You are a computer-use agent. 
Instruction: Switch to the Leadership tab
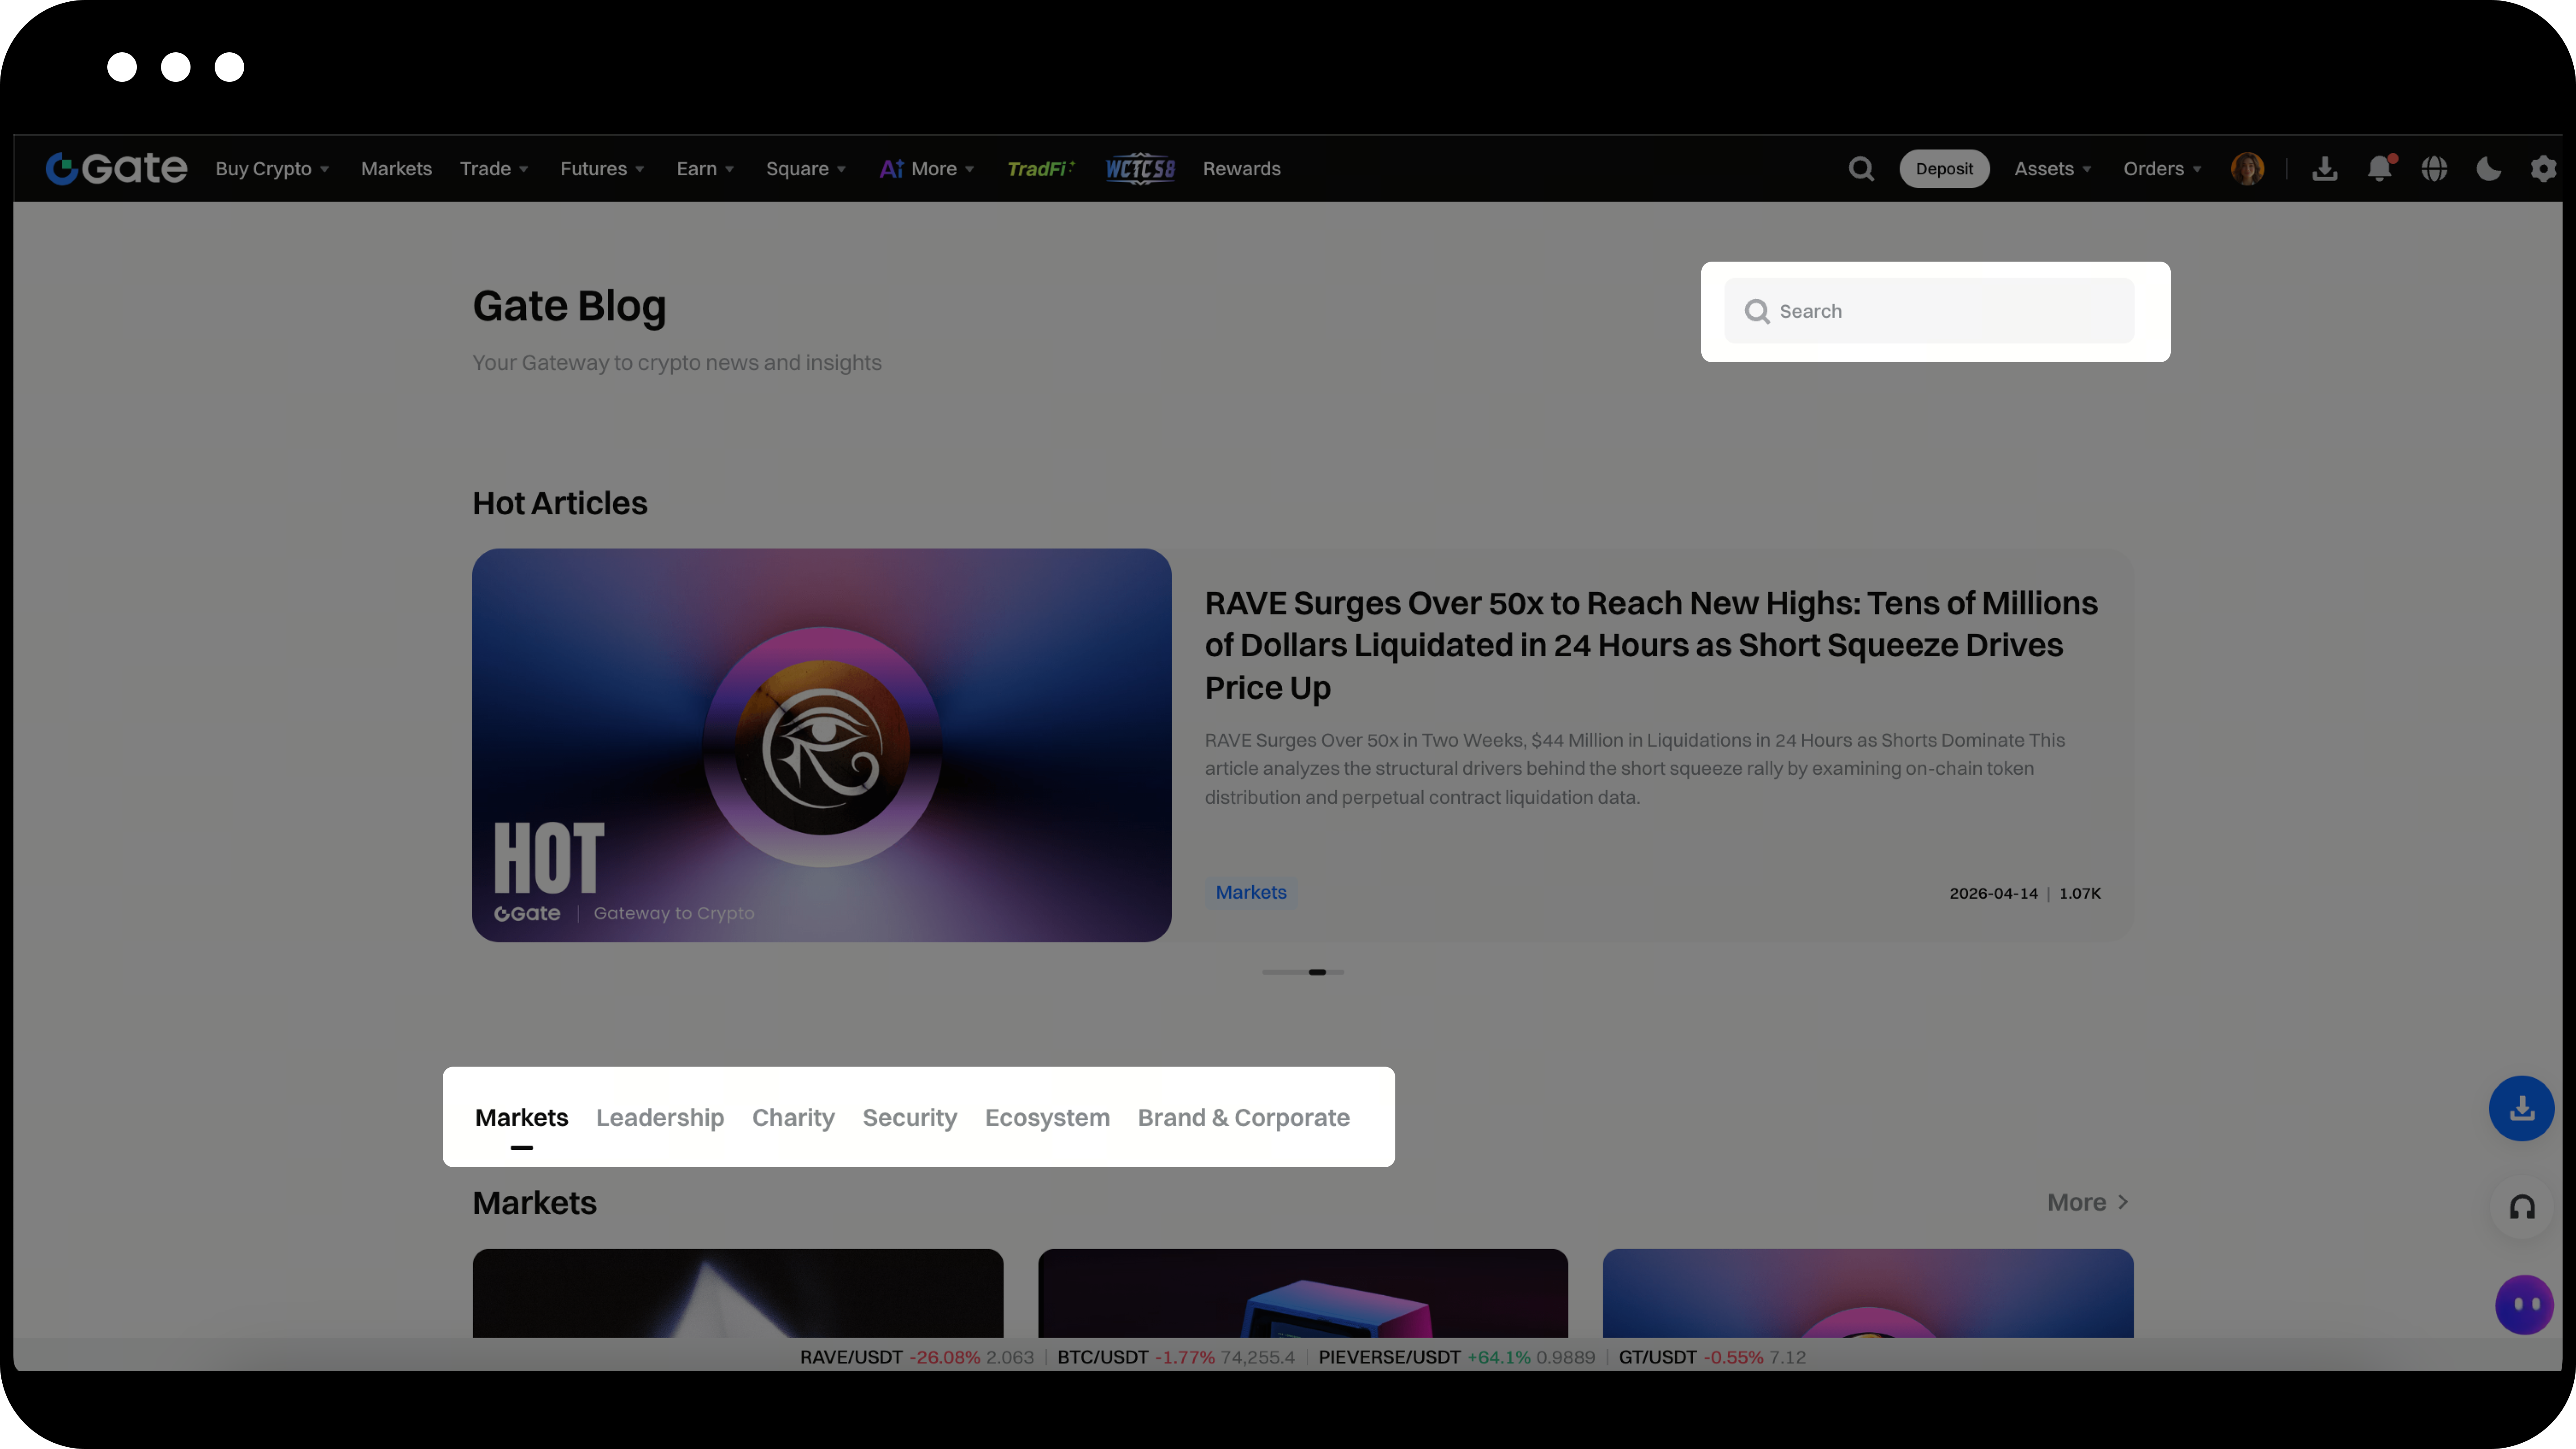coord(660,1117)
